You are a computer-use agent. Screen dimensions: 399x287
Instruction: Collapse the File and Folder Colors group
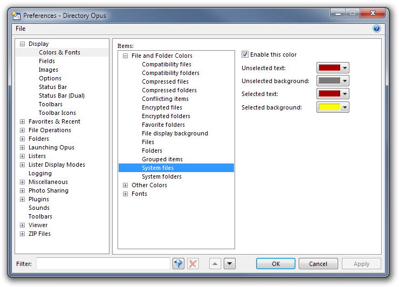pyautogui.click(x=125, y=56)
